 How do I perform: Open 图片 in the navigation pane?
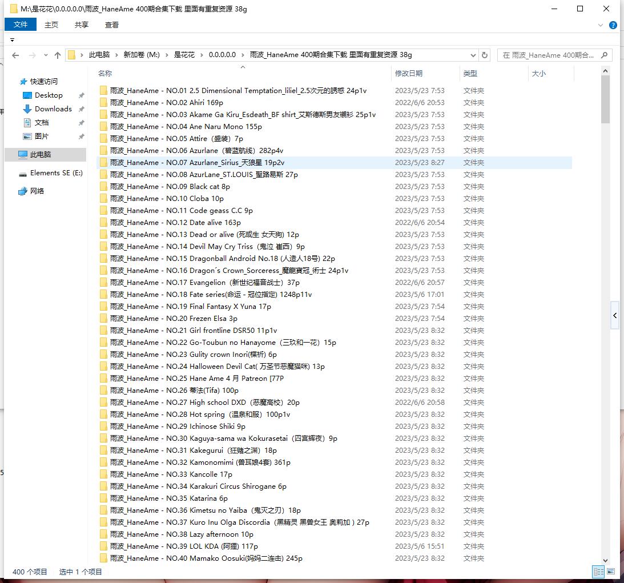41,136
